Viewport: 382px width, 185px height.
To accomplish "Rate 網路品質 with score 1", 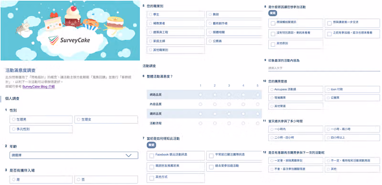I will tap(200, 94).
